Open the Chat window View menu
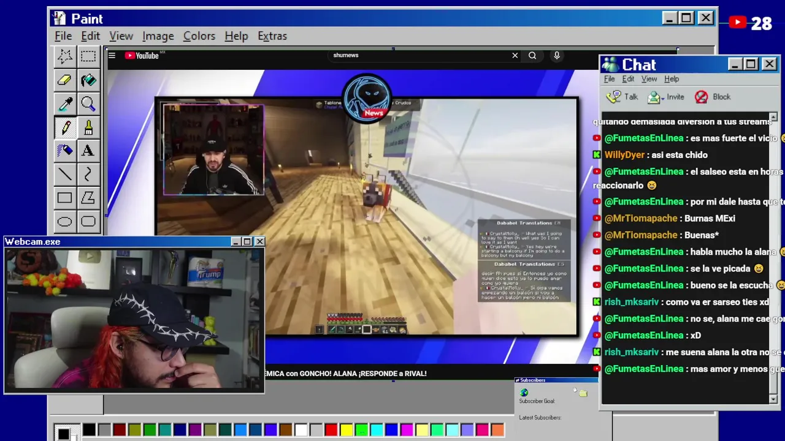 pos(649,79)
